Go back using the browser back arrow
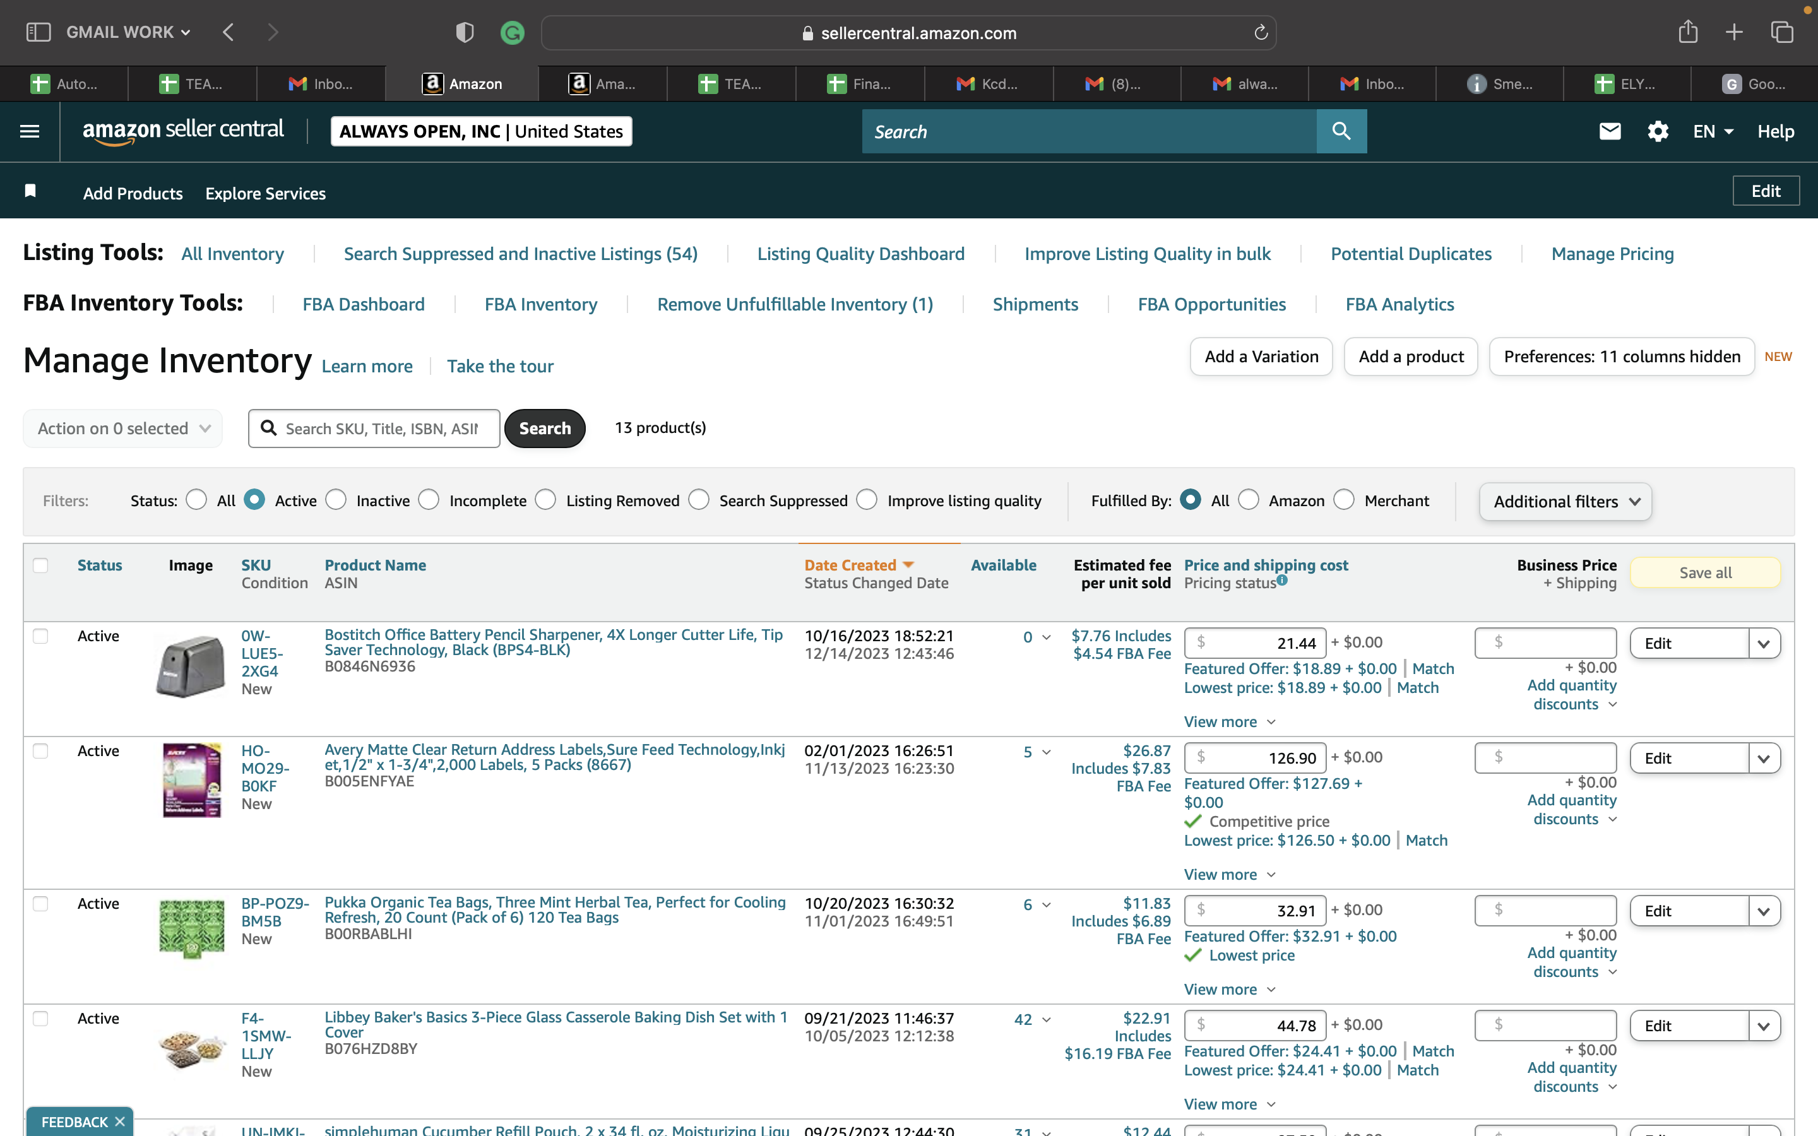This screenshot has width=1818, height=1136. pyautogui.click(x=229, y=32)
